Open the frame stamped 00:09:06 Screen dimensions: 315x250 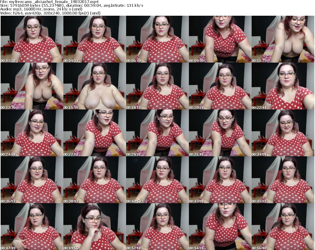point(220,39)
